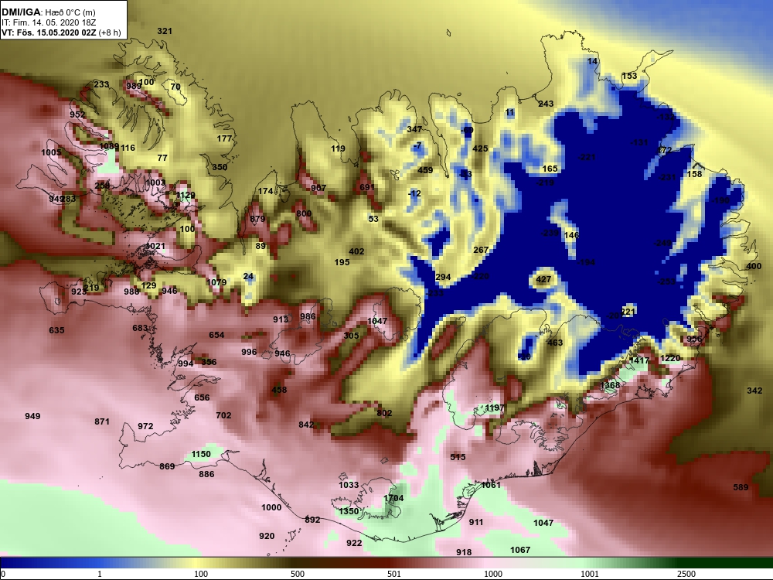Viewport: 773px width, 580px height.
Task: Click the valid time "VT: Fös. 15.05.2020 02Z"
Action: coord(49,32)
